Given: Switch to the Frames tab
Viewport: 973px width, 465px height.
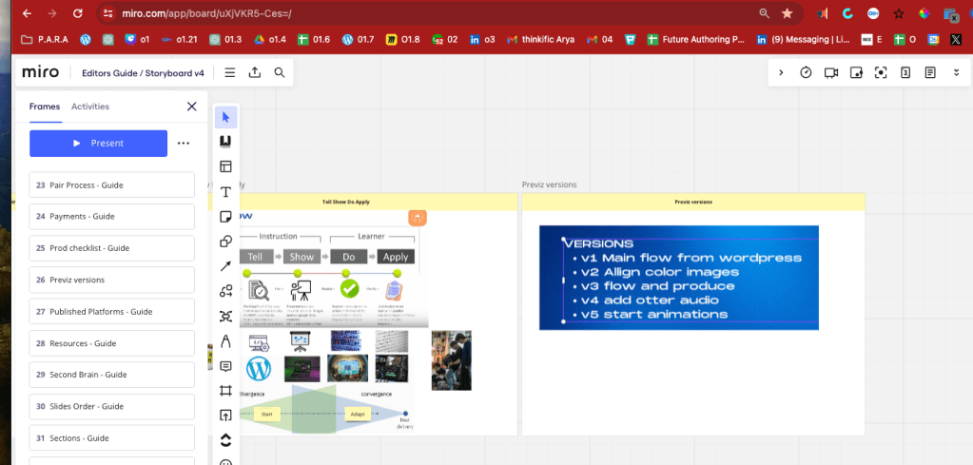Looking at the screenshot, I should pyautogui.click(x=45, y=107).
